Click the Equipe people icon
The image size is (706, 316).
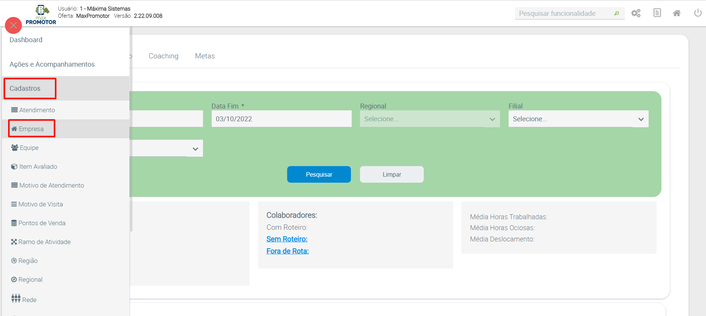[15, 148]
